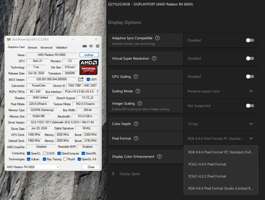Open GPU selector dropdown AMD Radeon RX 6800
The height and width of the screenshot is (200, 265).
33,167
